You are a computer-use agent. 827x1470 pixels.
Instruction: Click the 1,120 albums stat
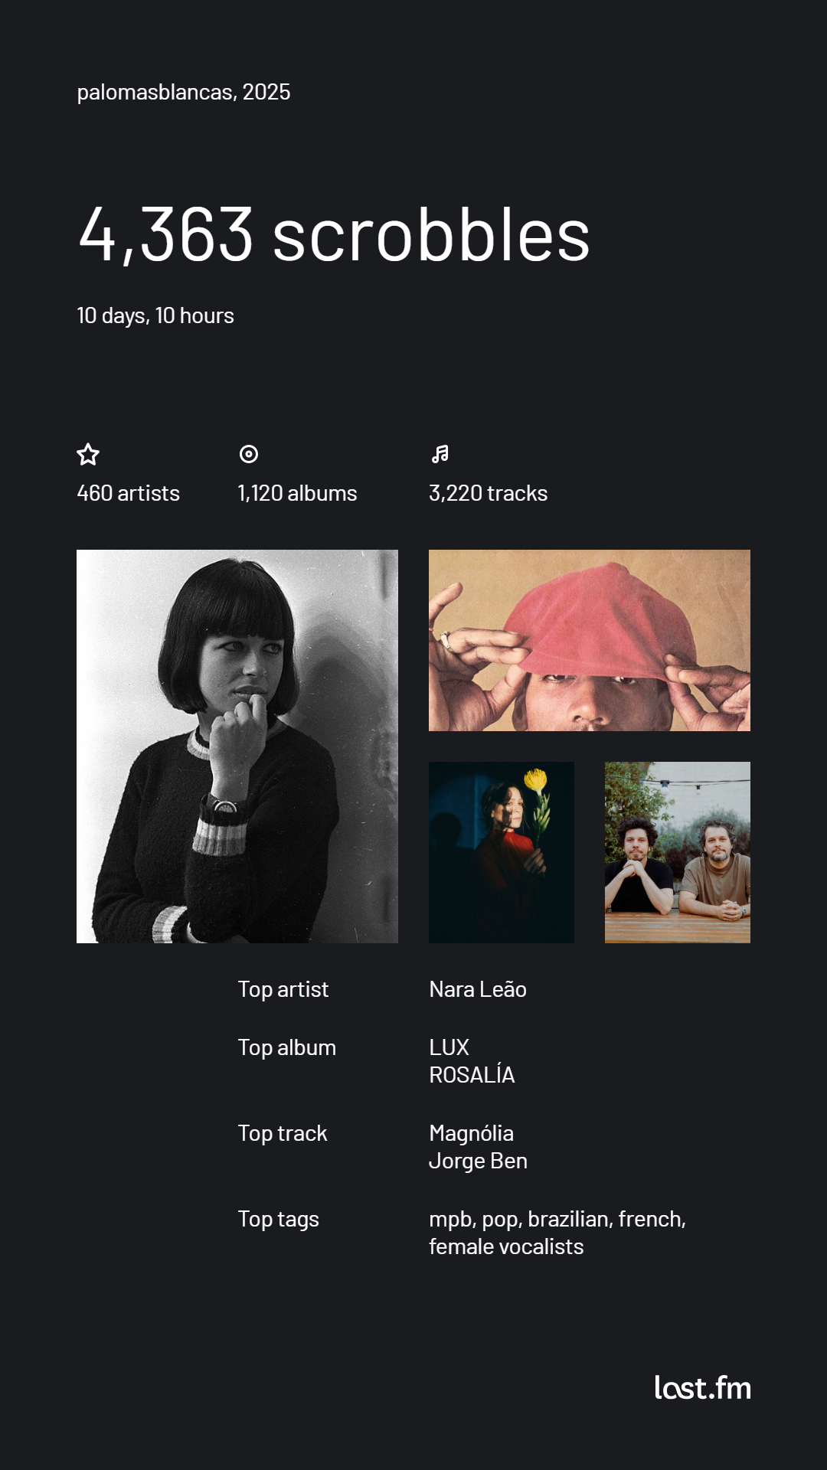click(297, 493)
